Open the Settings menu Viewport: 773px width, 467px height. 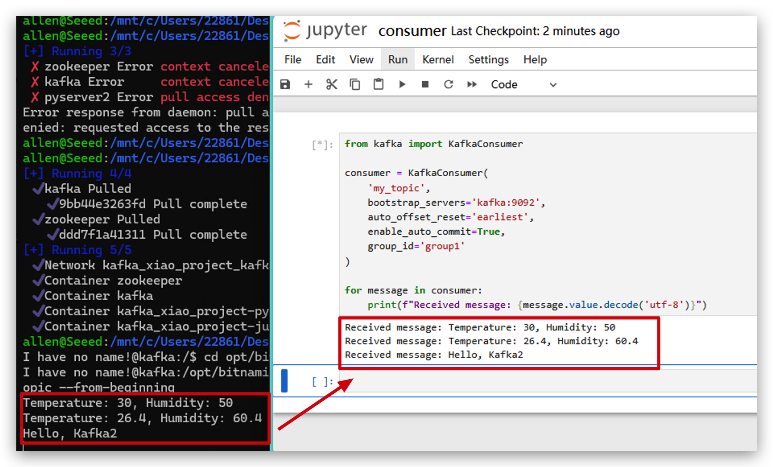click(488, 60)
